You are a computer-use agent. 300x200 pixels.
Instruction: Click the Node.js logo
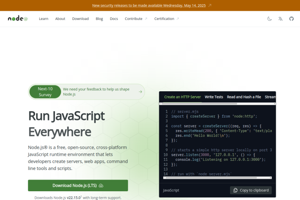(18, 19)
